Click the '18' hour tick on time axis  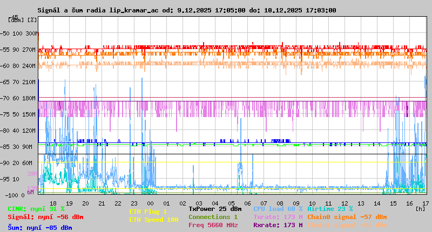[x=53, y=203]
